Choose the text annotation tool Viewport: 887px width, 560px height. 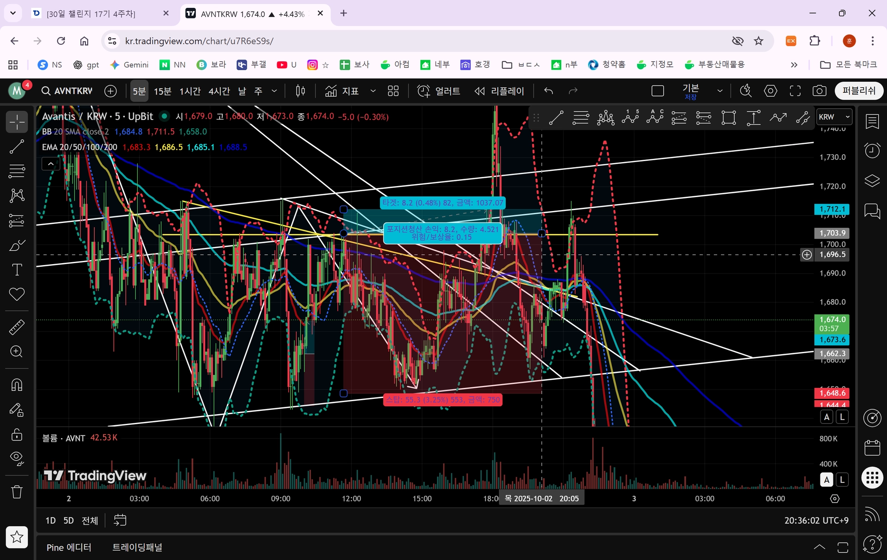coord(17,270)
